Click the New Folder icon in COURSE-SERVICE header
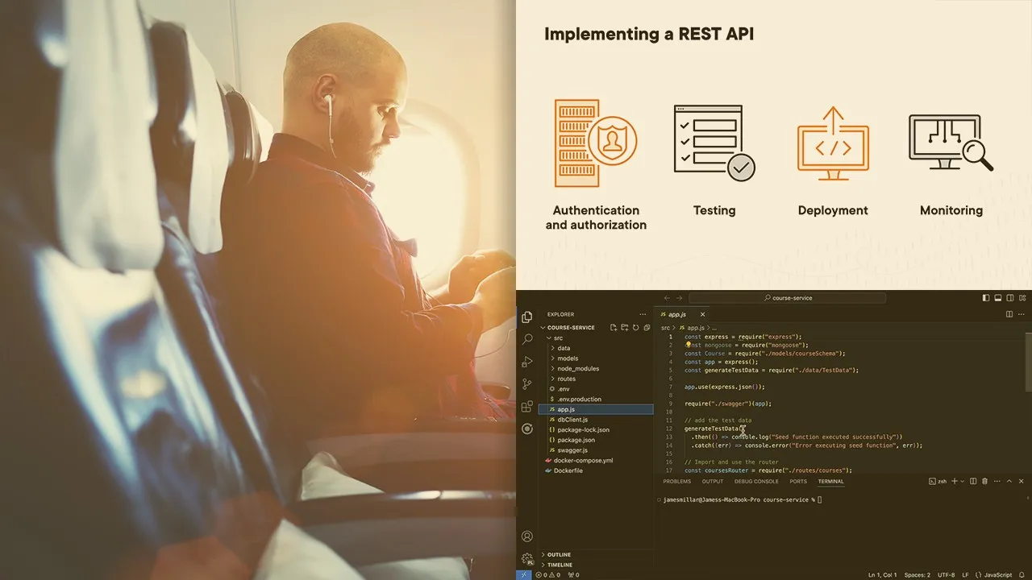This screenshot has width=1032, height=580. pyautogui.click(x=624, y=328)
